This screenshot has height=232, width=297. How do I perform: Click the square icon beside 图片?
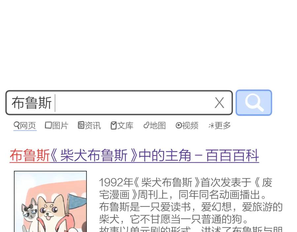[x=48, y=125]
